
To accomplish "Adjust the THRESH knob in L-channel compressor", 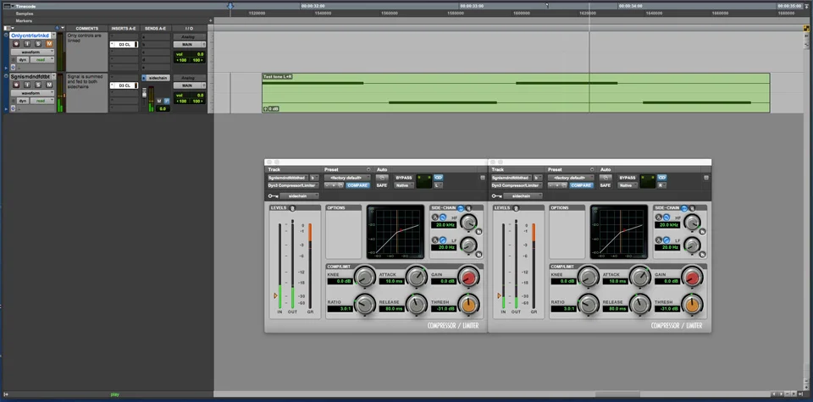I will (468, 304).
